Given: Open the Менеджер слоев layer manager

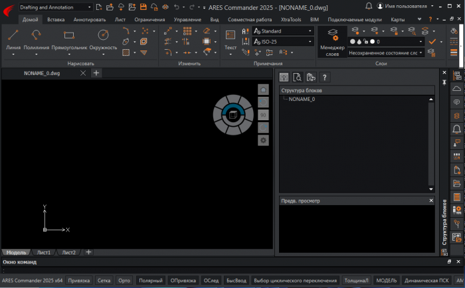Looking at the screenshot, I should [332, 41].
